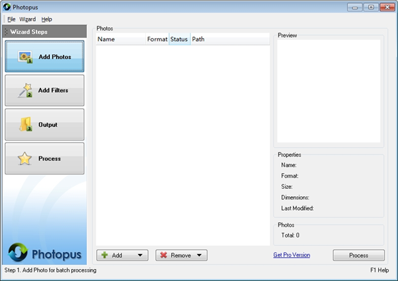Click the red X Remove icon

click(164, 255)
